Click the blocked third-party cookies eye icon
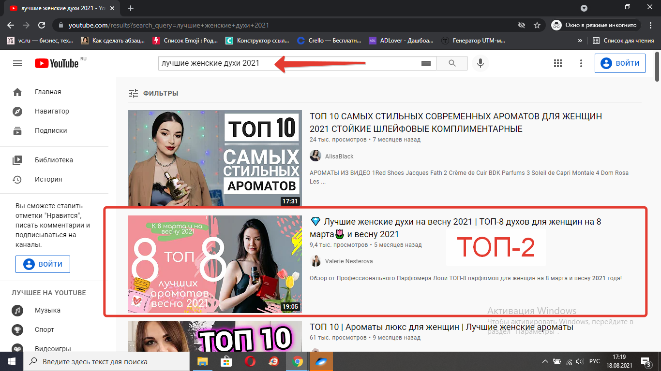Image resolution: width=661 pixels, height=371 pixels. point(521,25)
